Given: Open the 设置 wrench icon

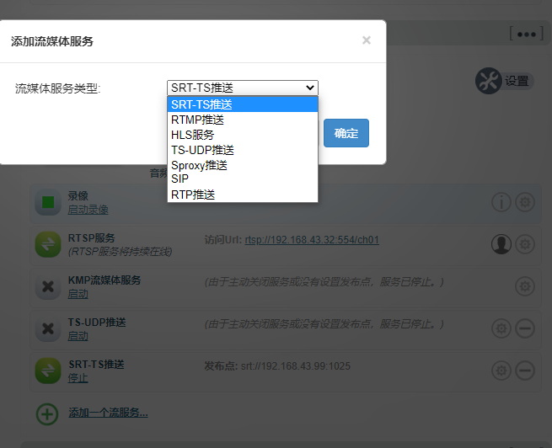Looking at the screenshot, I should click(489, 81).
